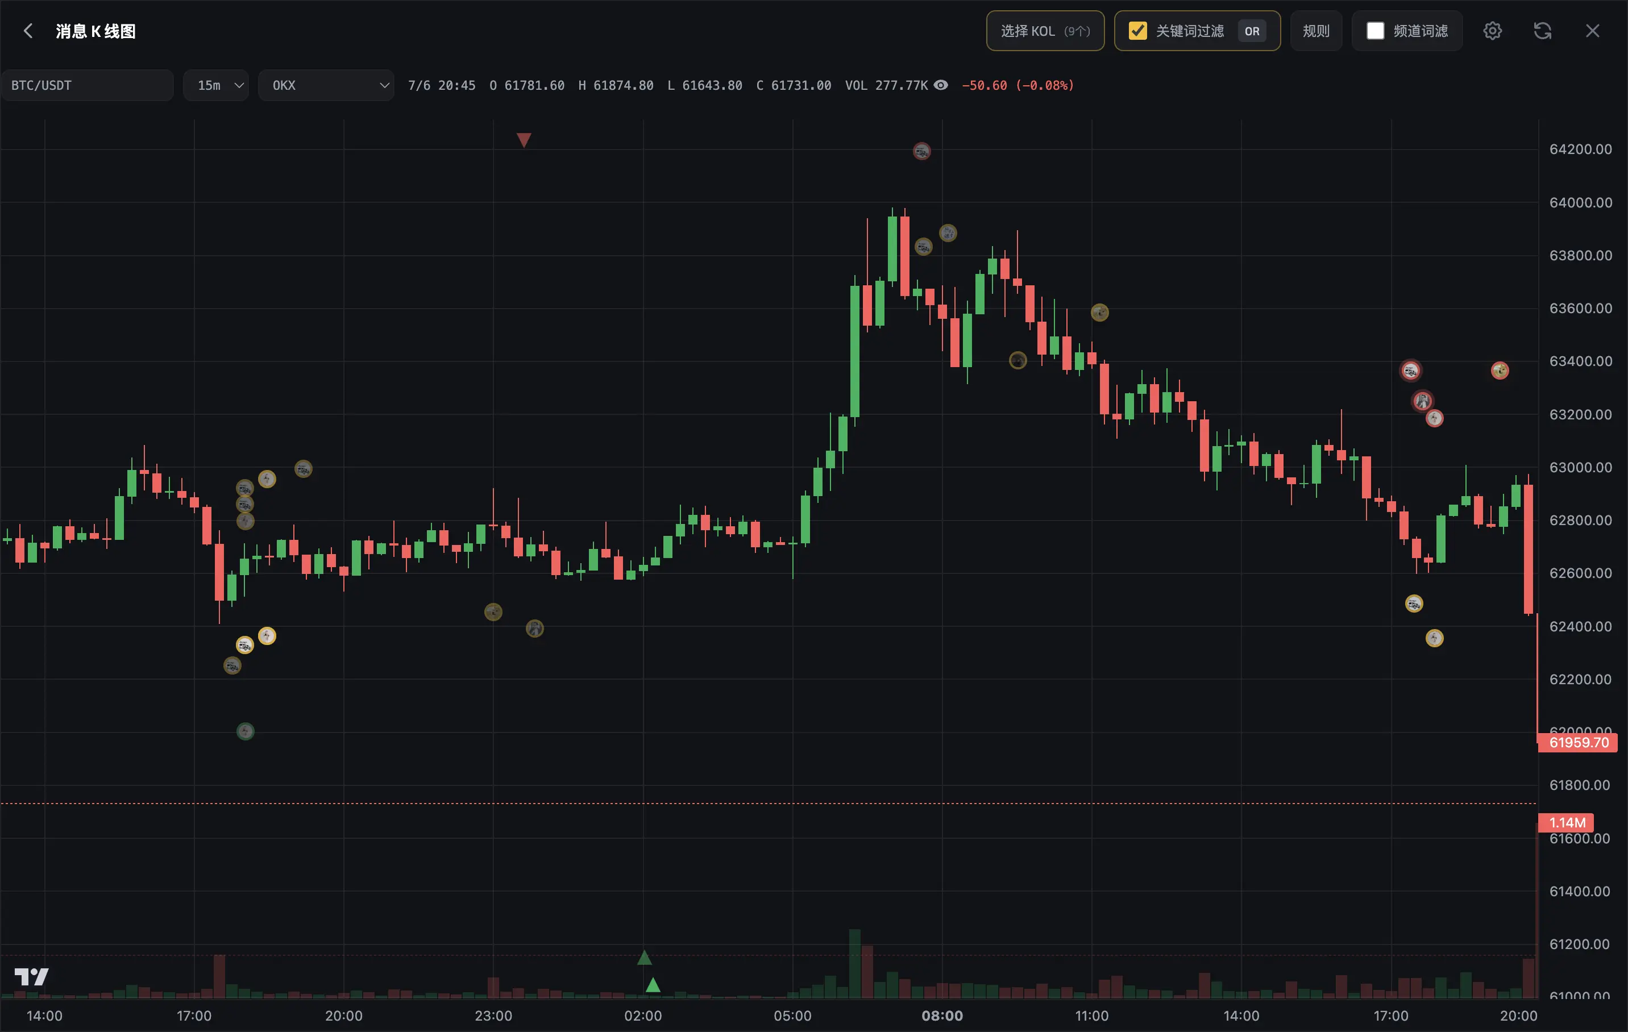1628x1032 pixels.
Task: Open the settings gear icon
Action: click(1492, 31)
